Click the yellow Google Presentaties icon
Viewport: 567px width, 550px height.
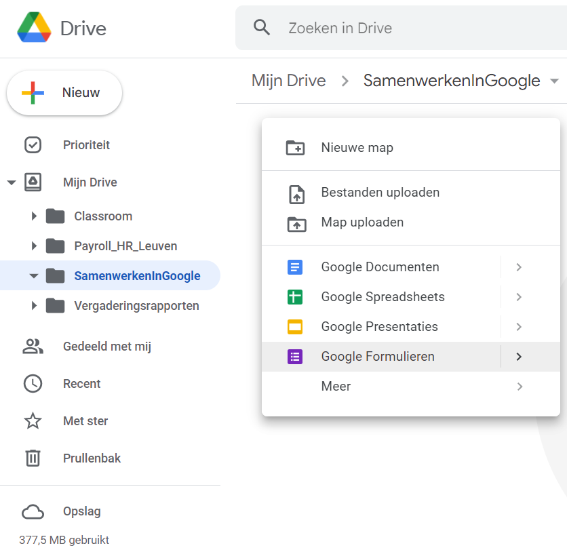295,327
